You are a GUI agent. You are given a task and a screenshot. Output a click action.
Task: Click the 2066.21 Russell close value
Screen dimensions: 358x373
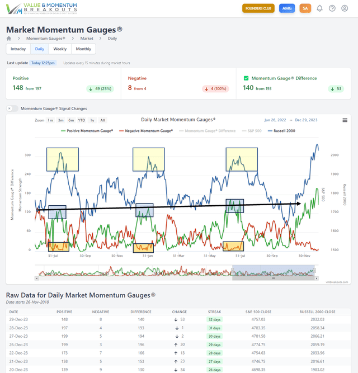317,336
